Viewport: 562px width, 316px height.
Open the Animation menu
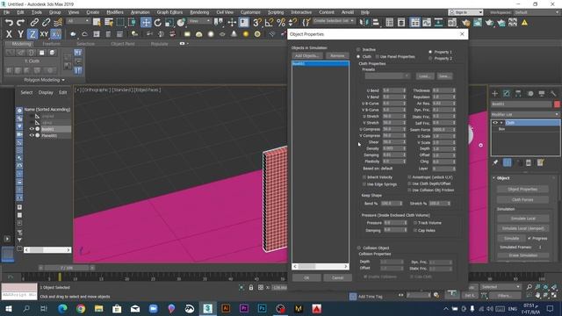point(140,12)
